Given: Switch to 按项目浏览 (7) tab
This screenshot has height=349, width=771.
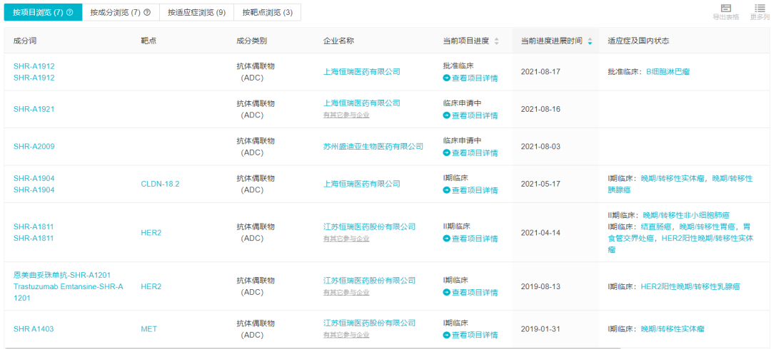Looking at the screenshot, I should pos(43,13).
